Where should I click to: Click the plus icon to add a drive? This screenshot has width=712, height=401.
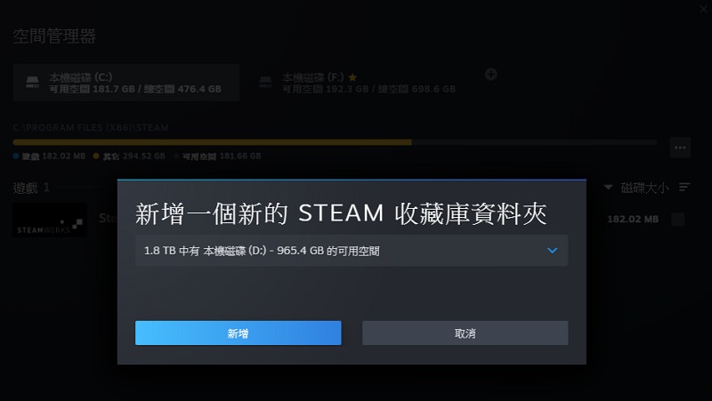pyautogui.click(x=489, y=74)
